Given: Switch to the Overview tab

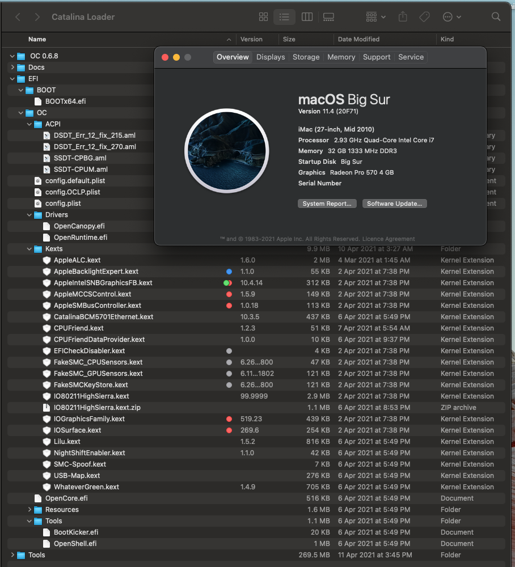Looking at the screenshot, I should [233, 57].
